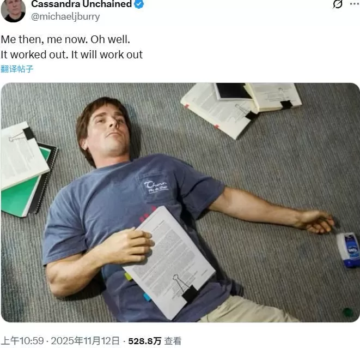
Task: Click the shirt pocket logo in photo
Action: coord(156,187)
